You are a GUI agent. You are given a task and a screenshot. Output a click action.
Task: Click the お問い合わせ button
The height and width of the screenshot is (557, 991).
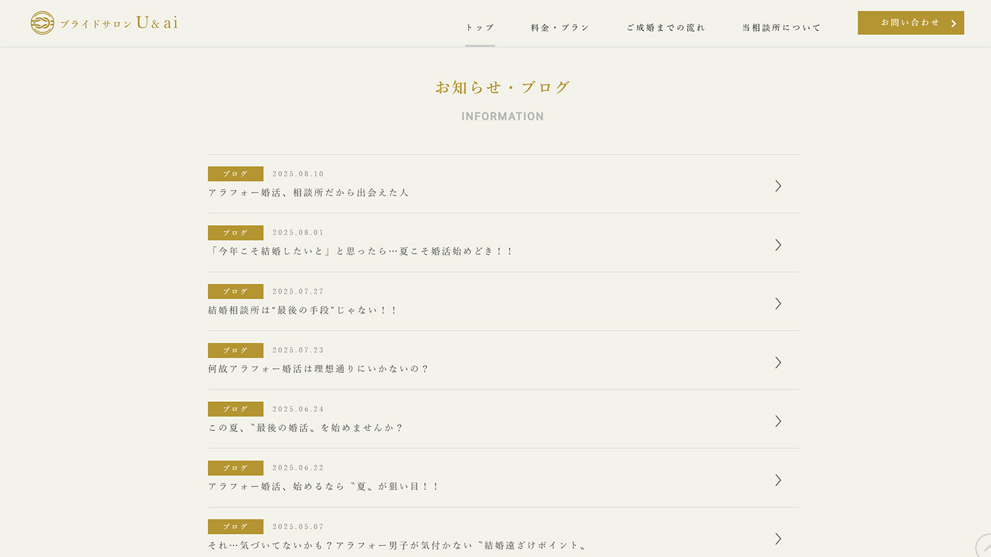click(910, 23)
